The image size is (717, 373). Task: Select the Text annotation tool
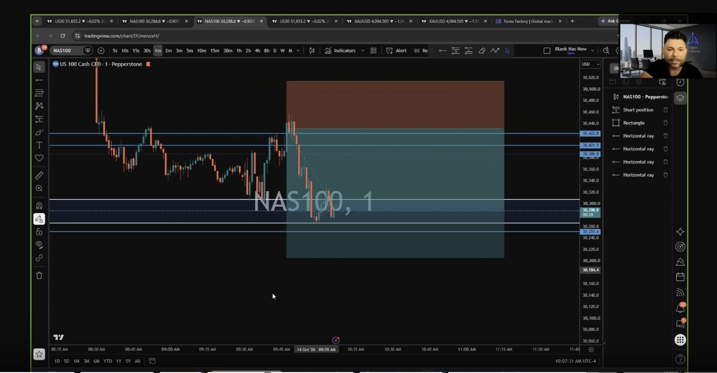click(x=39, y=145)
